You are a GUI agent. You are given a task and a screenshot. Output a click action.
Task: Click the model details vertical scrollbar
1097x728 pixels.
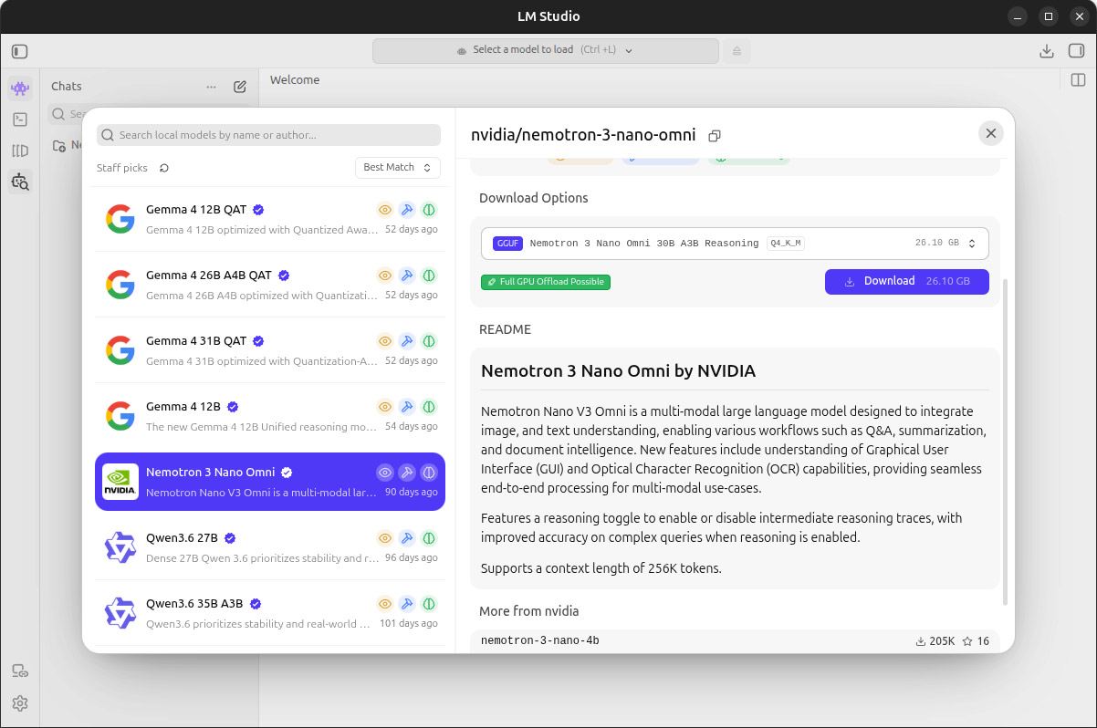tap(1006, 442)
